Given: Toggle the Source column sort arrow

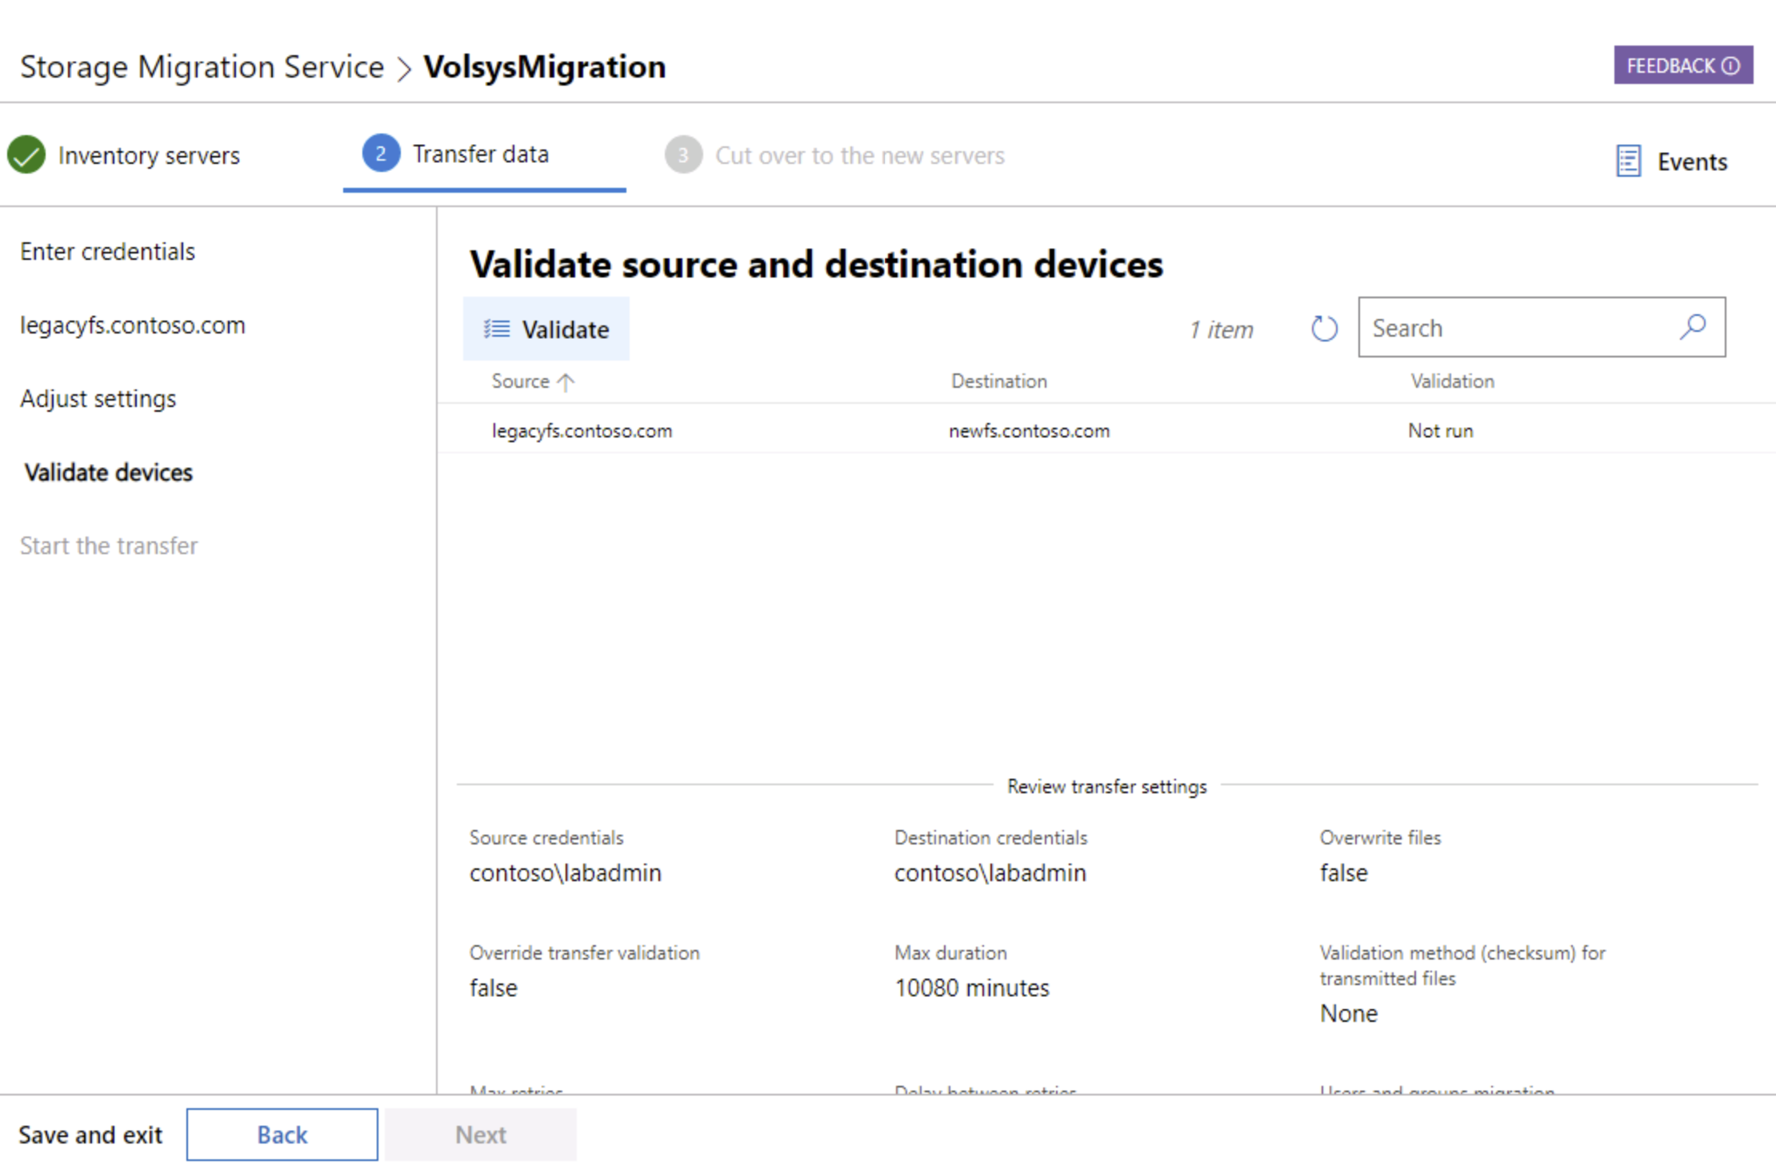Looking at the screenshot, I should pos(566,381).
